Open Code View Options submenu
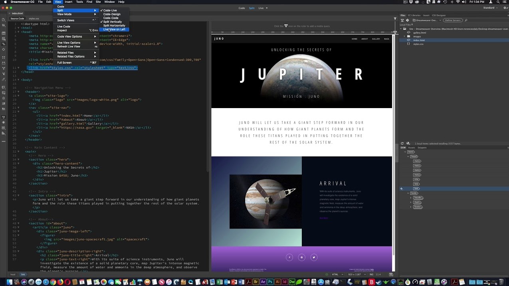 click(x=76, y=37)
